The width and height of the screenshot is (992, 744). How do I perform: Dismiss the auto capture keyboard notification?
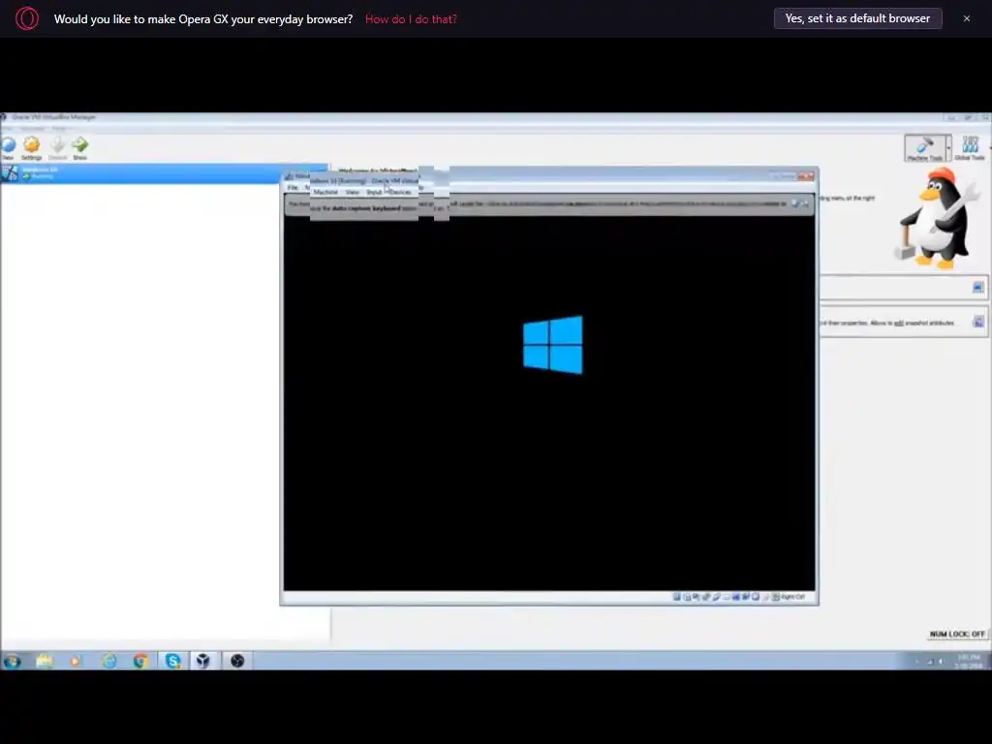(805, 203)
